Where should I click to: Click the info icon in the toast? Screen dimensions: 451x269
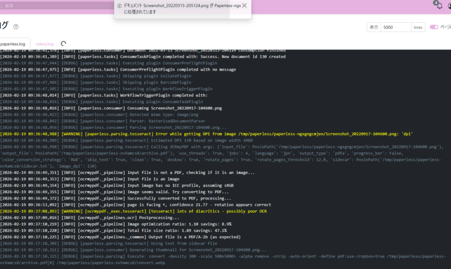119,6
